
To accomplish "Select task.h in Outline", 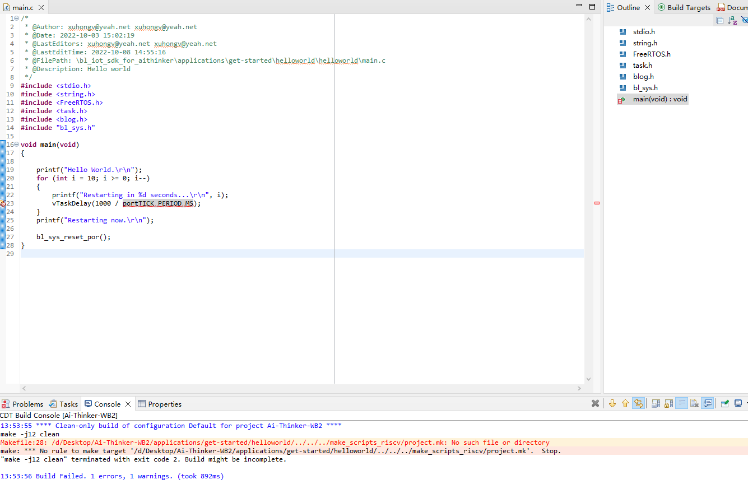I will click(x=642, y=66).
